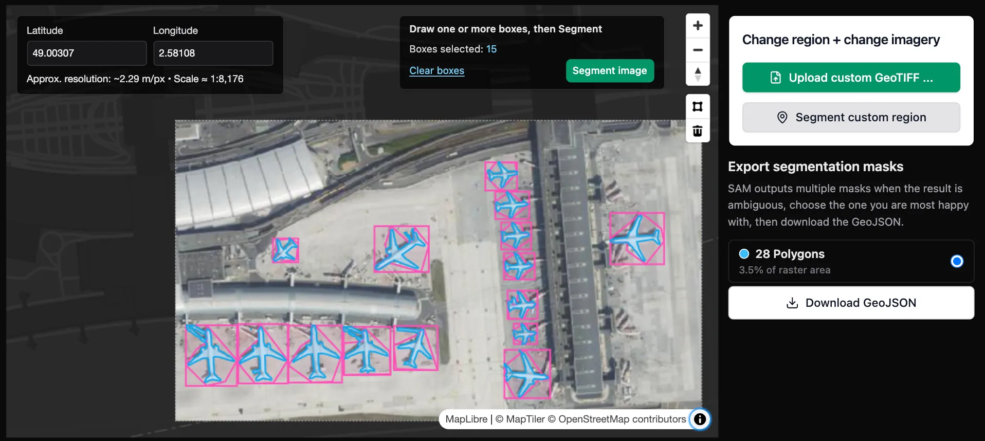Click Download GeoJSON button
The image size is (985, 441).
point(851,303)
